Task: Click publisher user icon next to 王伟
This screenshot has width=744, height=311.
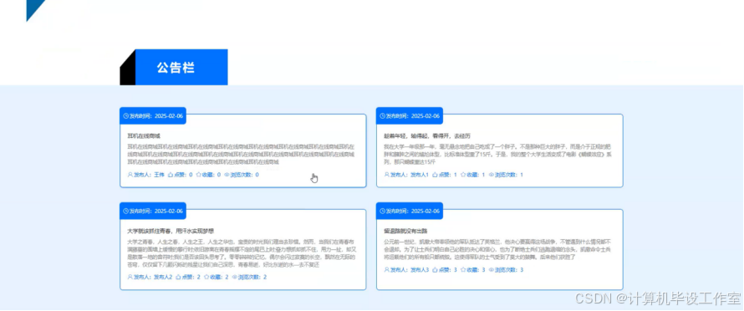Action: tap(130, 175)
